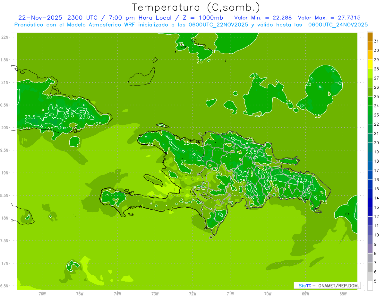Click the "76W" longitude axis label
This screenshot has width=385, height=298.
coord(42,293)
